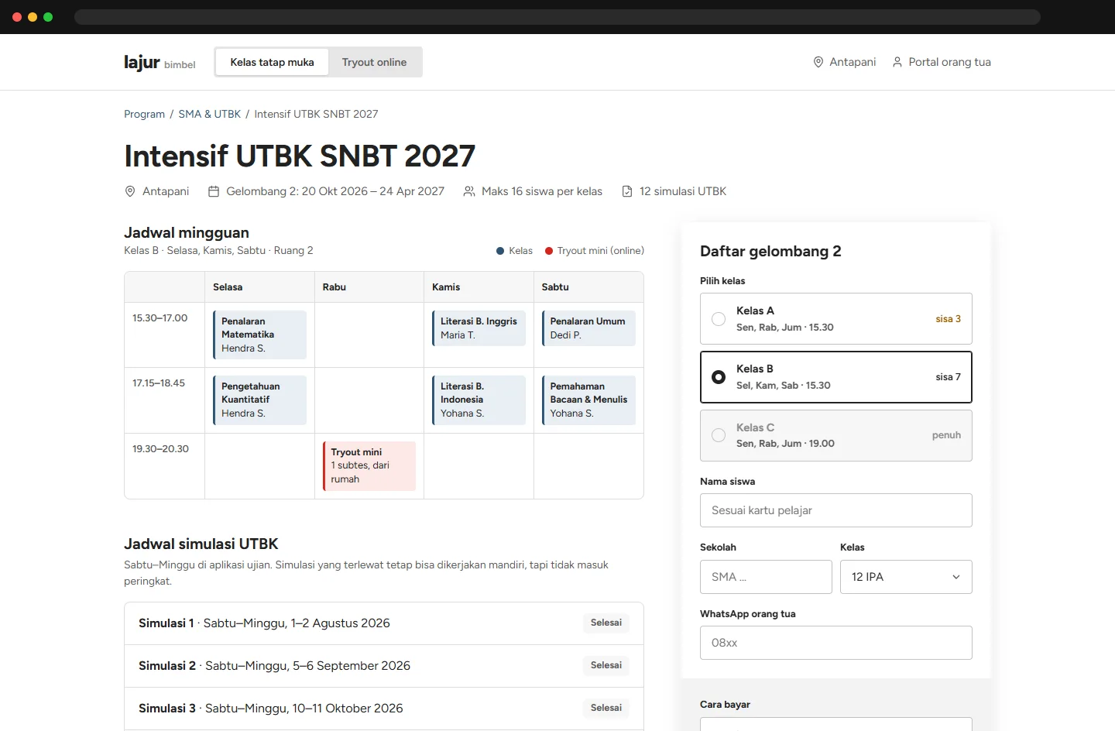Image resolution: width=1115 pixels, height=731 pixels.
Task: Click the Simulasi 3 row
Action: 384,709
